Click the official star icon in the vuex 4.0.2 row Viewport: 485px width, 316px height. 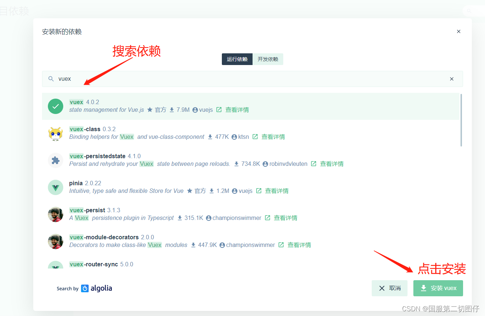pos(150,110)
